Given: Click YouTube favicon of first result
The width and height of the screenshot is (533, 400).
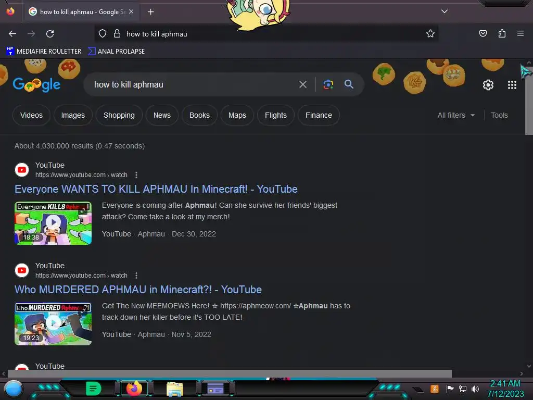Looking at the screenshot, I should [x=22, y=170].
